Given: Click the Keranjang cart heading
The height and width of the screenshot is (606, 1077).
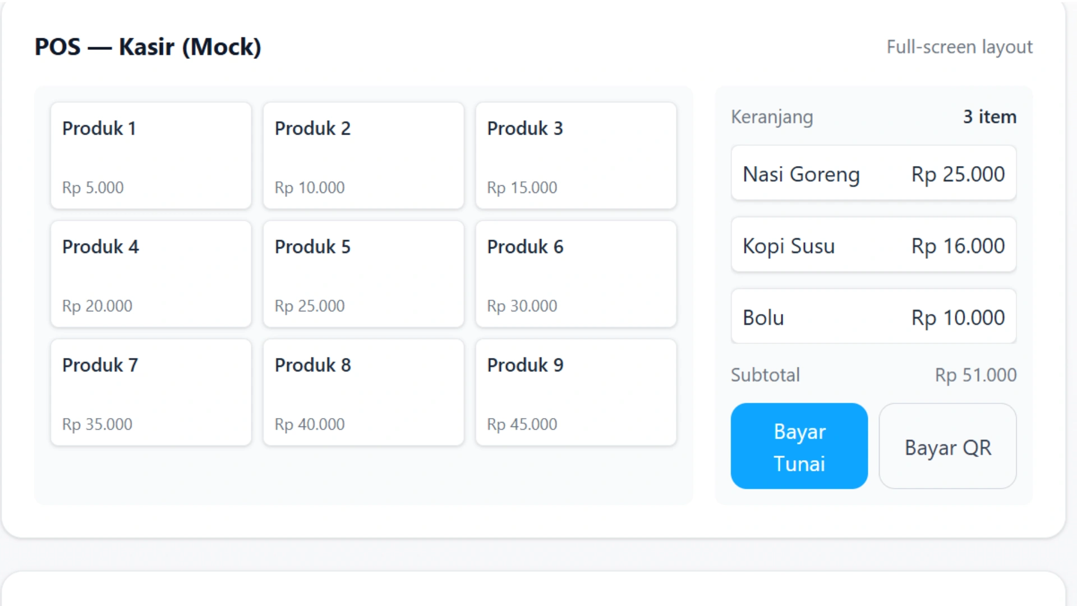Looking at the screenshot, I should [x=772, y=117].
